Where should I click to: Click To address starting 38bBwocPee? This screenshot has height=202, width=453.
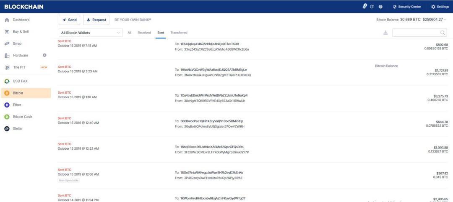pyautogui.click(x=212, y=121)
